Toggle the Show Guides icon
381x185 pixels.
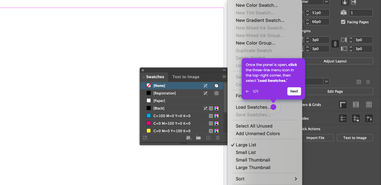[343, 118]
